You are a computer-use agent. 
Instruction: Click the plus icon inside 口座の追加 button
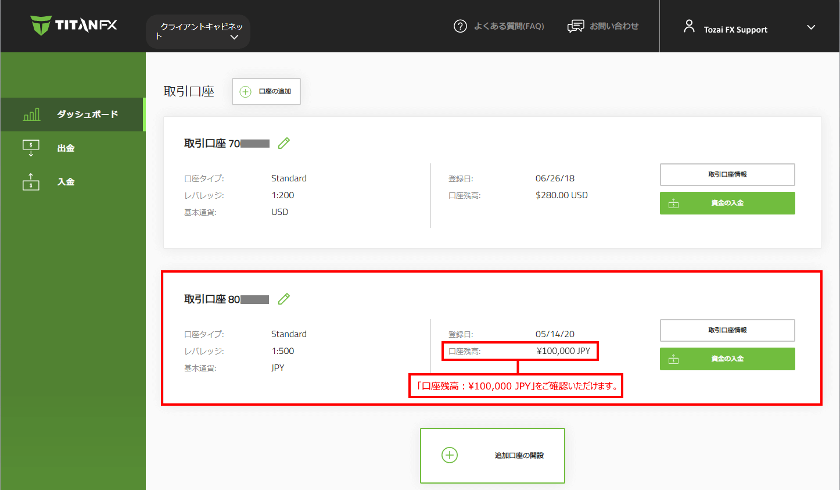(x=245, y=91)
